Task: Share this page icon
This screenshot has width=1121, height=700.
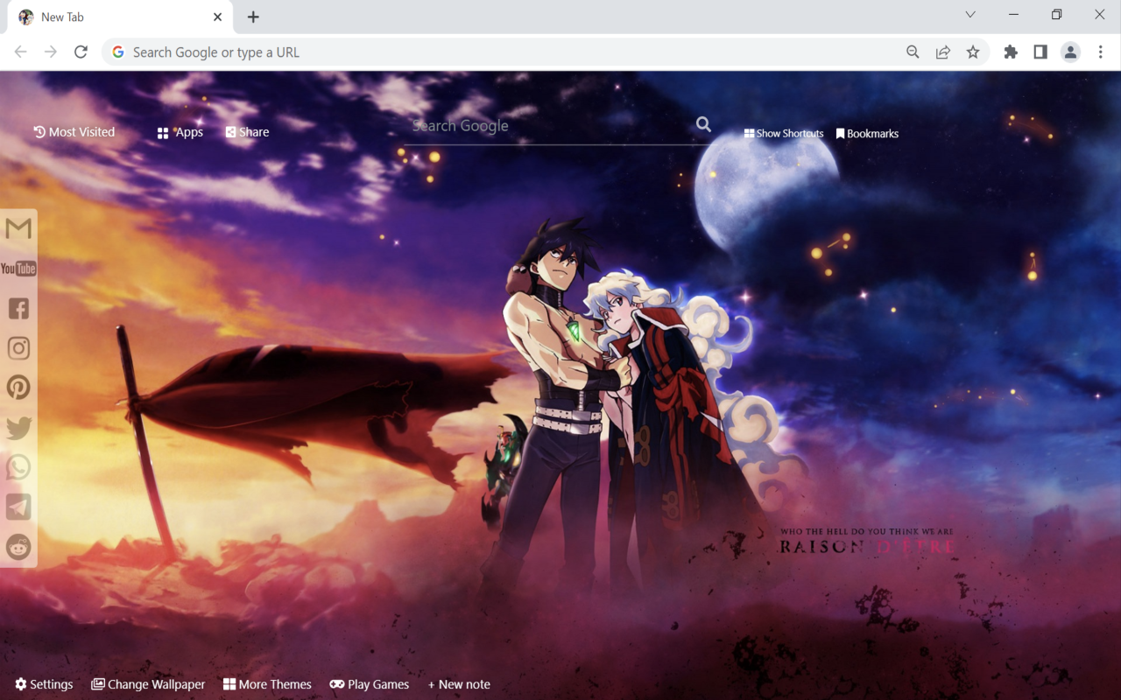Action: click(943, 52)
